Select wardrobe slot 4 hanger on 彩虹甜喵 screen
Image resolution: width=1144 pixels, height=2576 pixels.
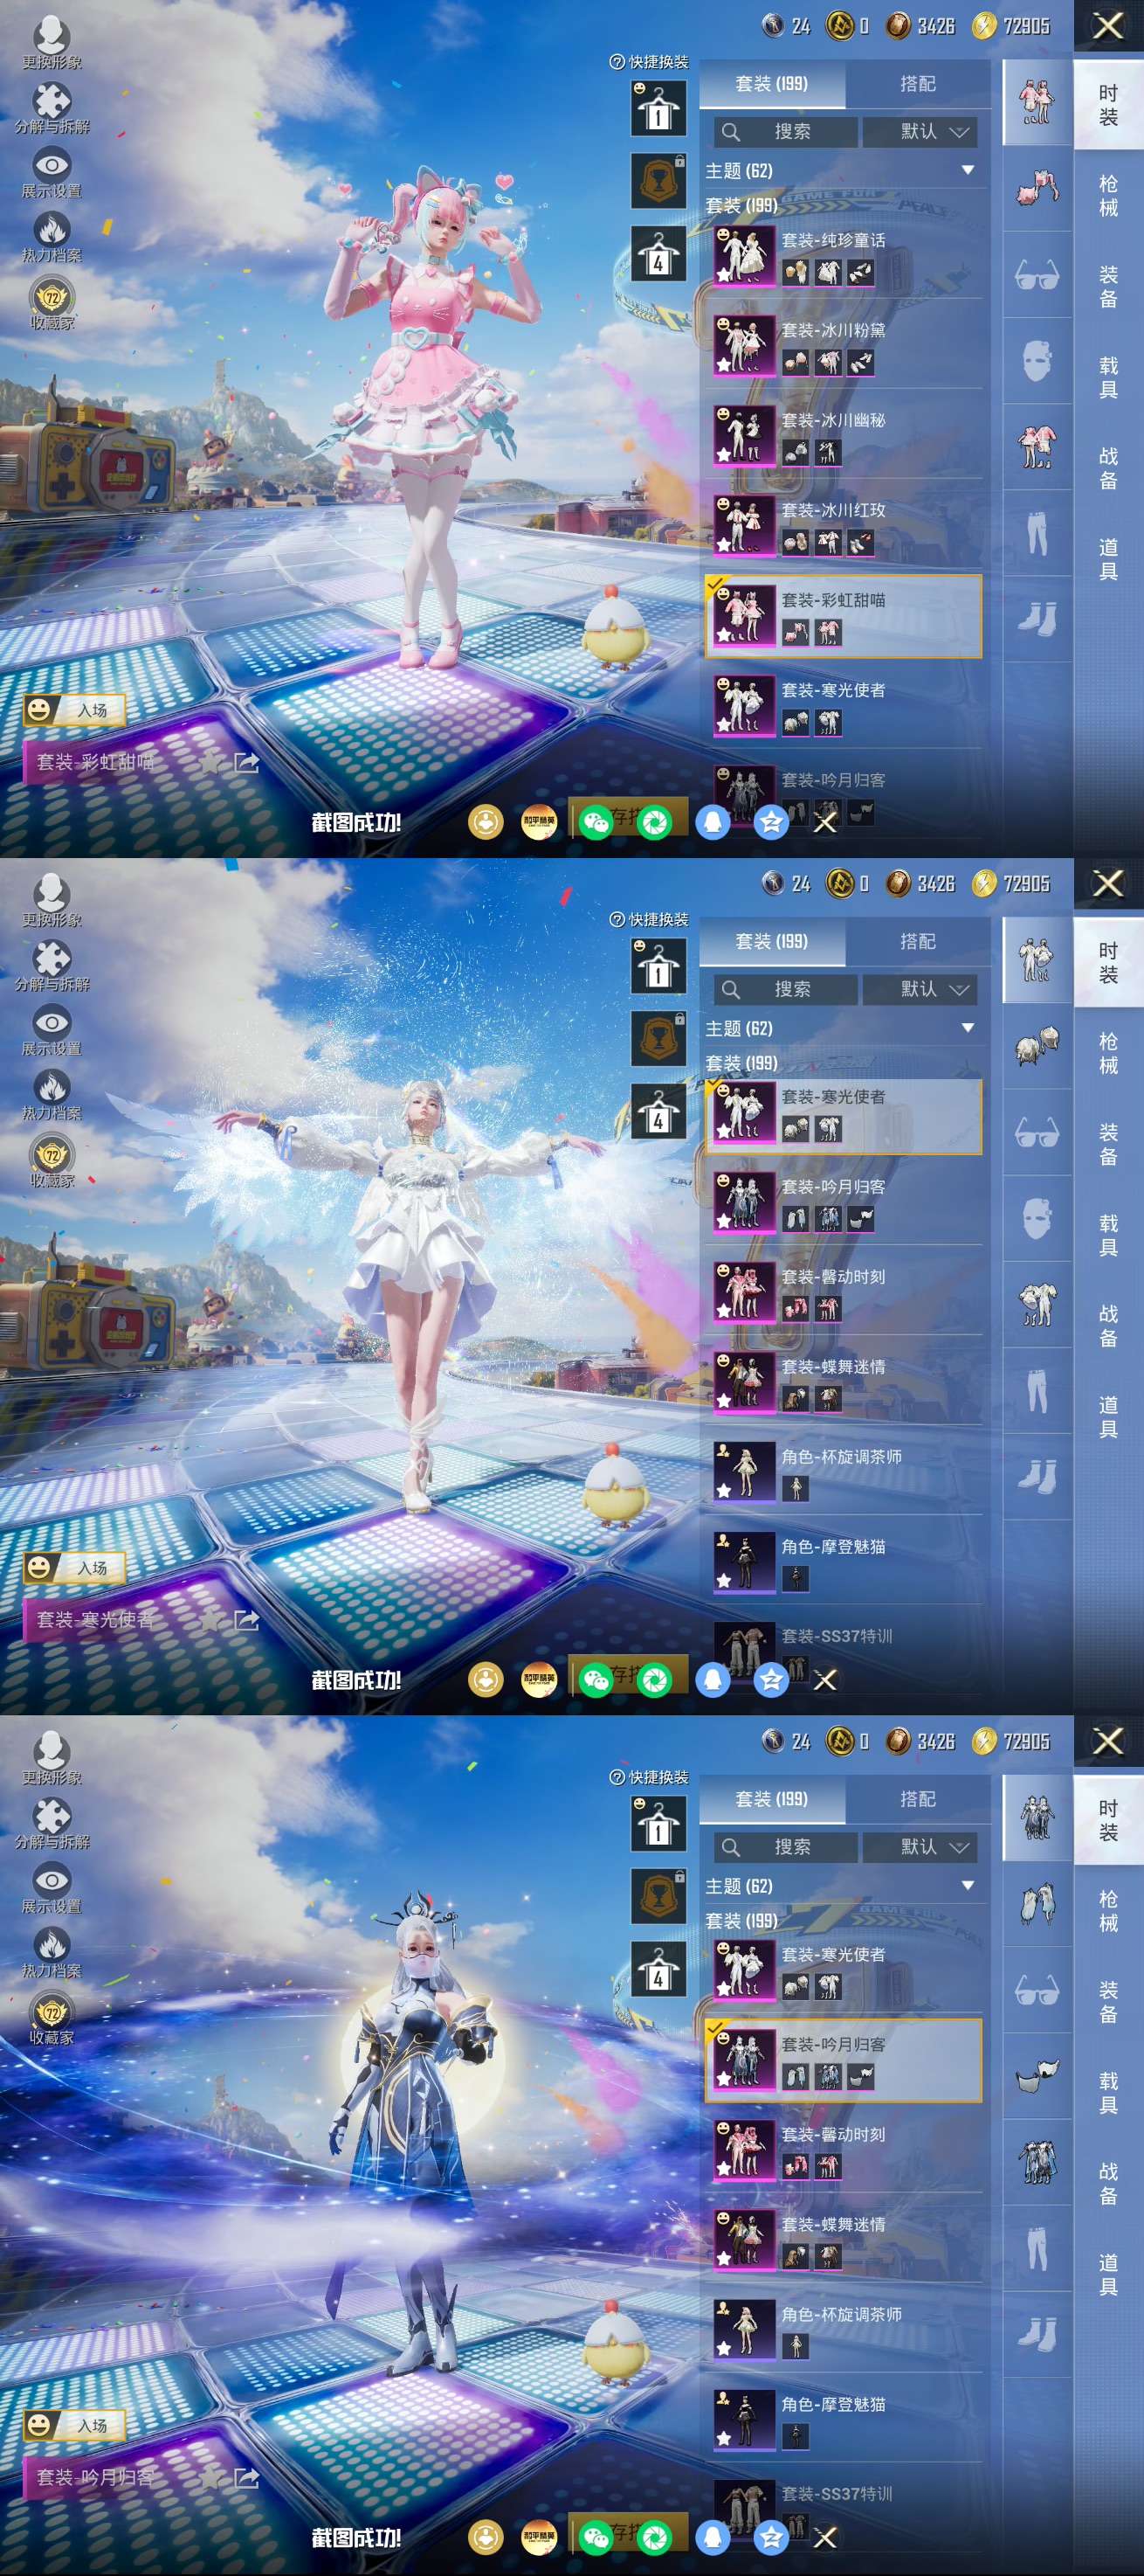click(658, 253)
